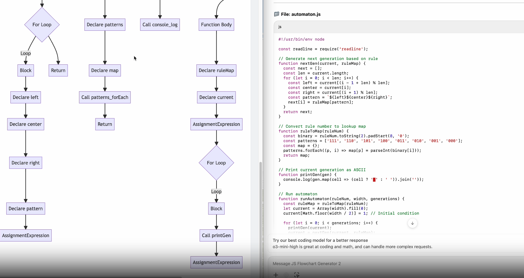
Task: Select the AssignmentExpression node under Declare current
Action: [217, 124]
